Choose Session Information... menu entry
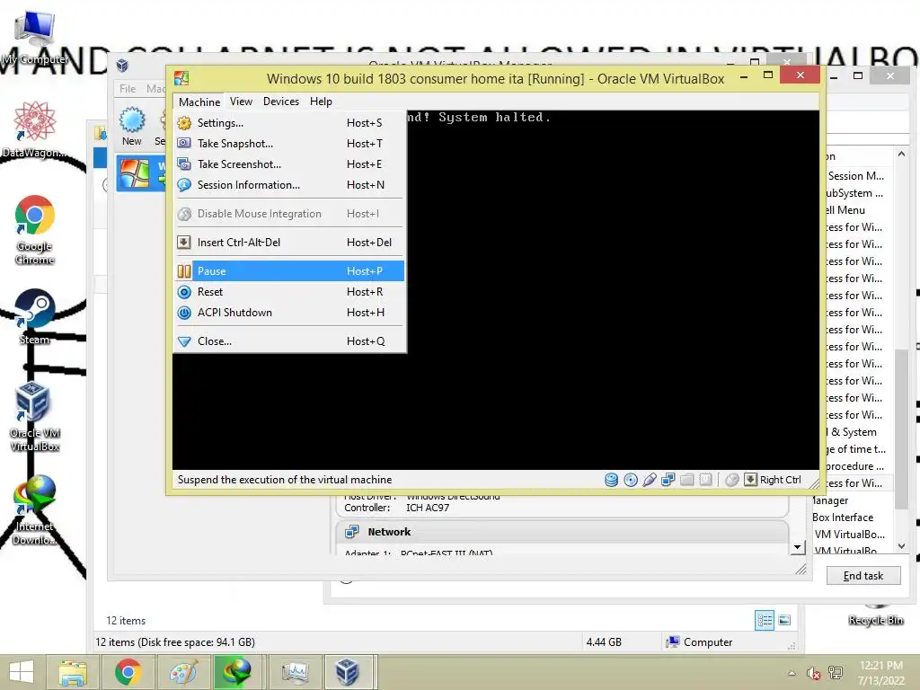 click(289, 185)
